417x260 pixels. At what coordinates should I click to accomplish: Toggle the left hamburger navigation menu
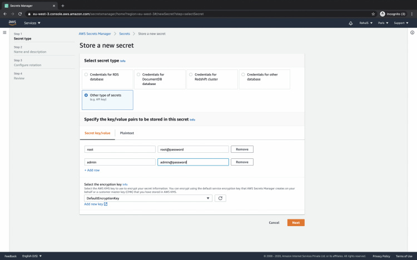[4, 33]
